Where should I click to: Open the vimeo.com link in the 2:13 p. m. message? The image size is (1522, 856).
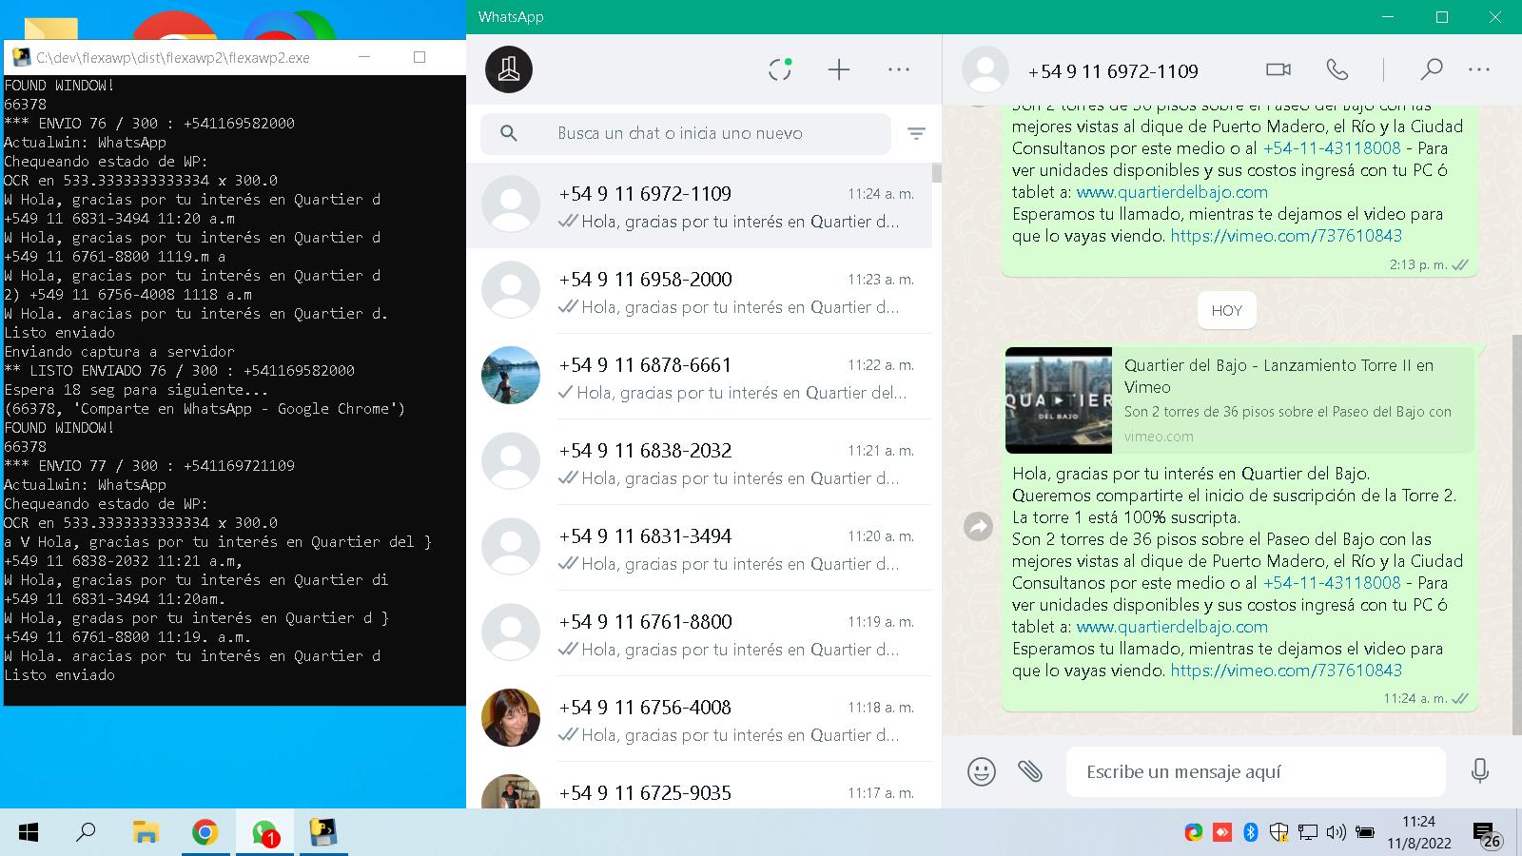tap(1286, 236)
